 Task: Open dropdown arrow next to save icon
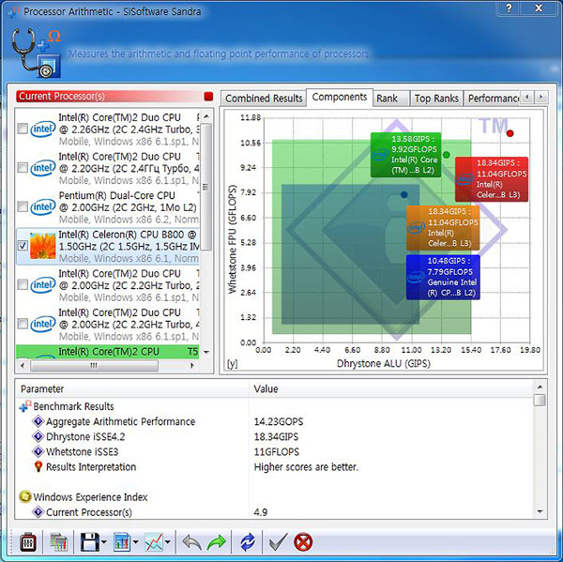[x=104, y=542]
